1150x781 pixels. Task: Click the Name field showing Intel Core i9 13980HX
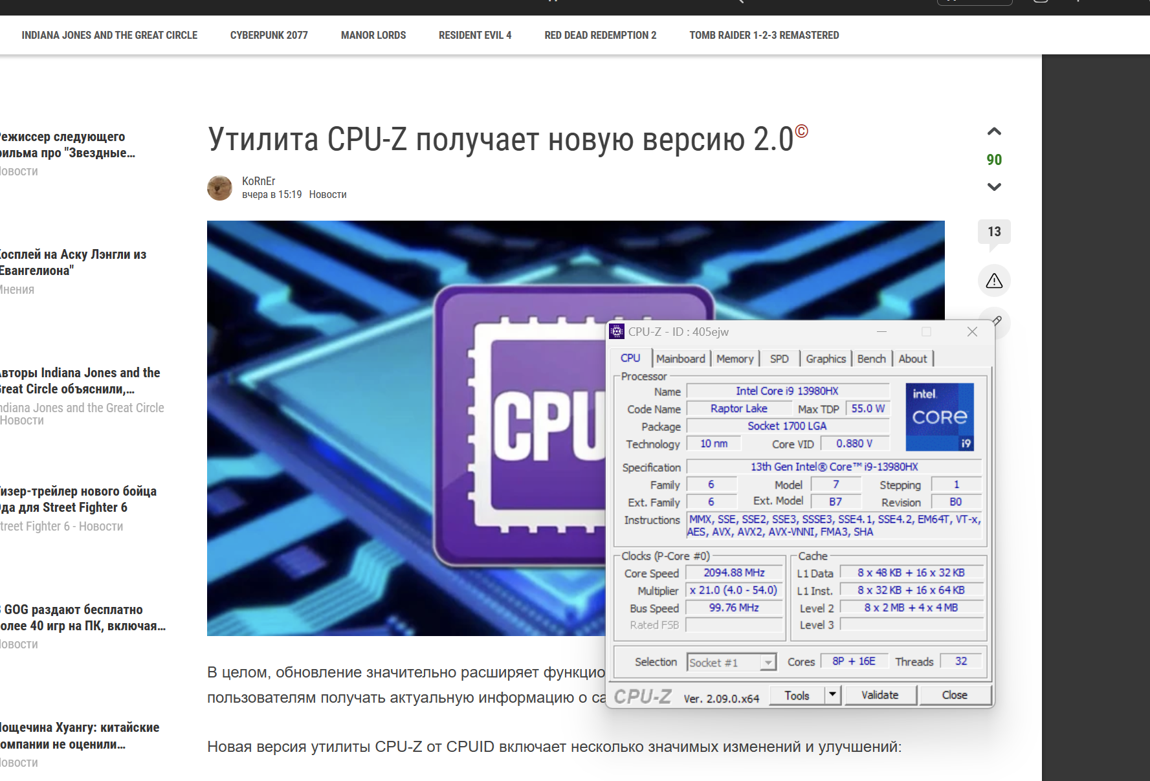(788, 391)
